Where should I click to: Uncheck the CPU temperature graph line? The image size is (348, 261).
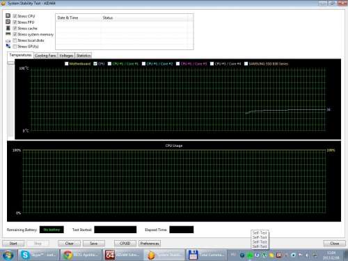(95, 63)
